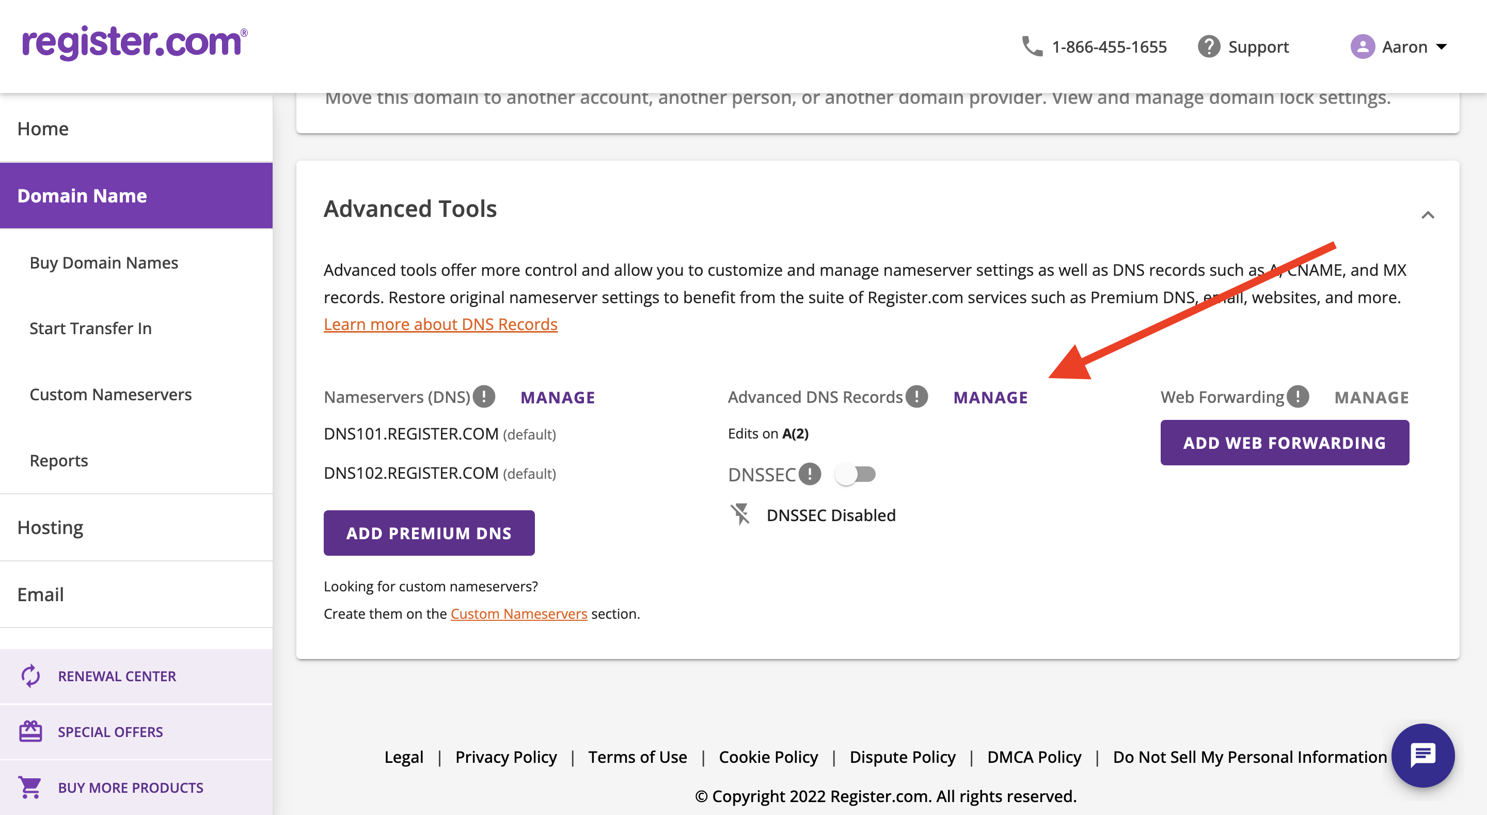Screen dimensions: 1487x815
Task: Click the info icon next to DNSSEC
Action: coord(809,474)
